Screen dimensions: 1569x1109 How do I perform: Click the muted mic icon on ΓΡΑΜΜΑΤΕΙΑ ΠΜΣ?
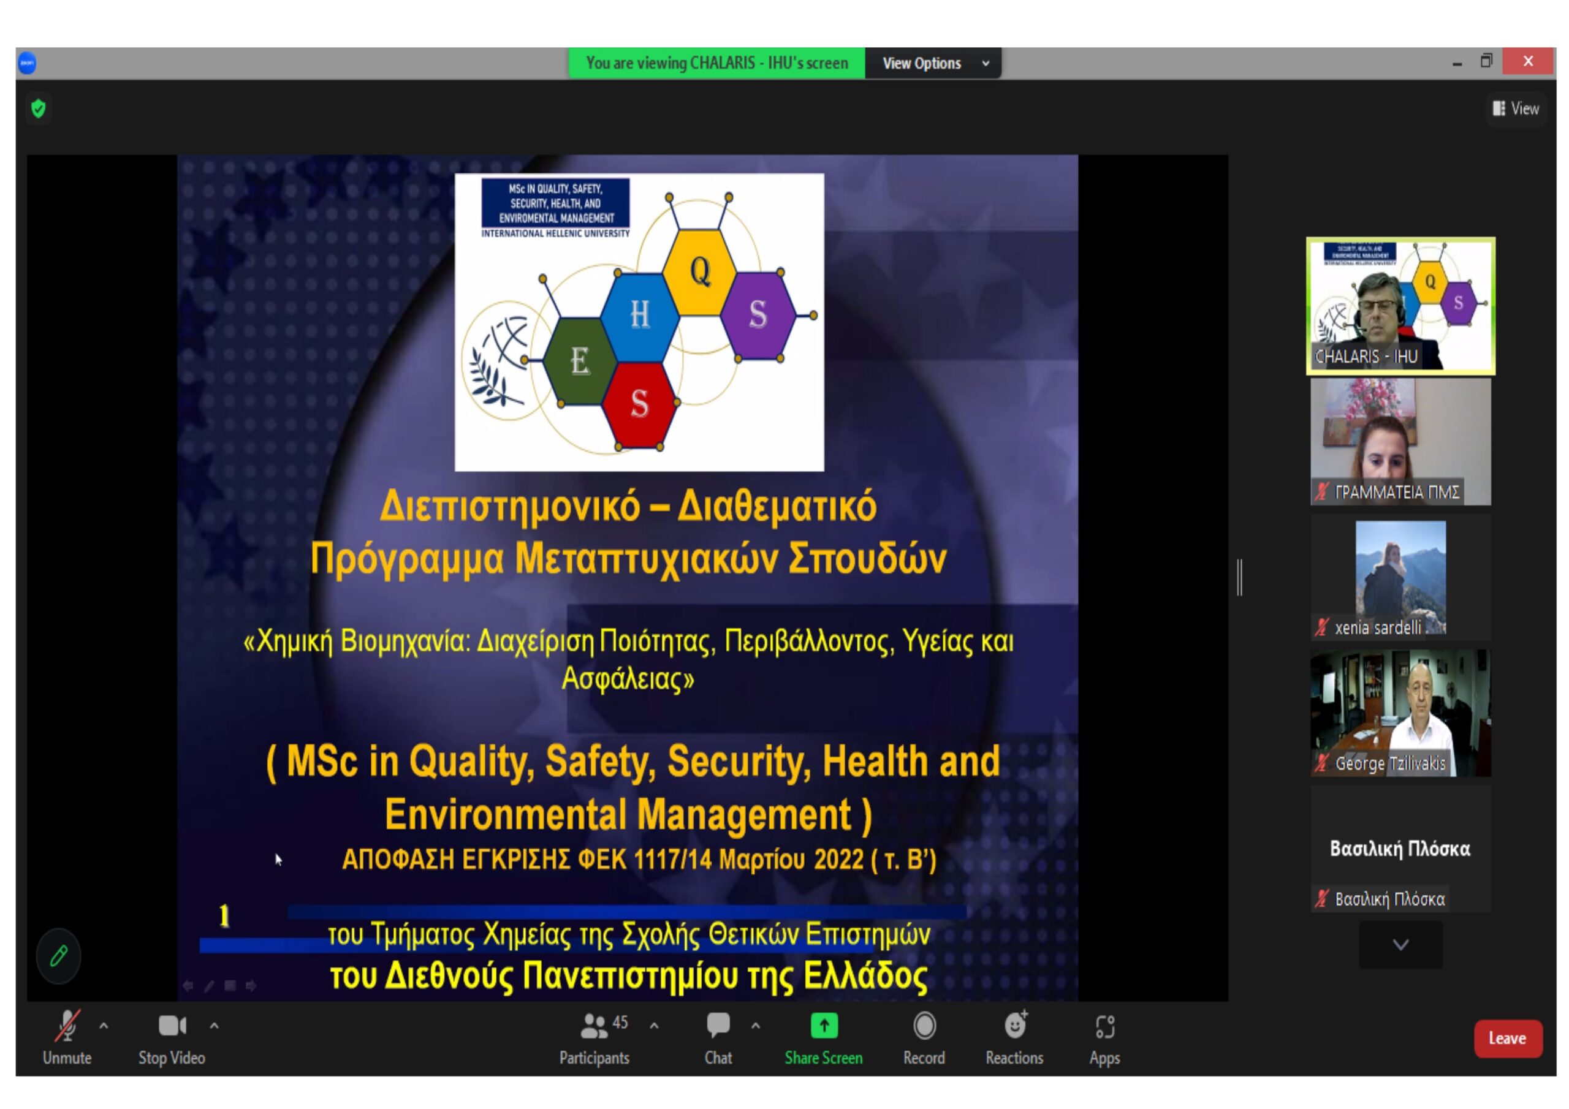coord(1321,491)
